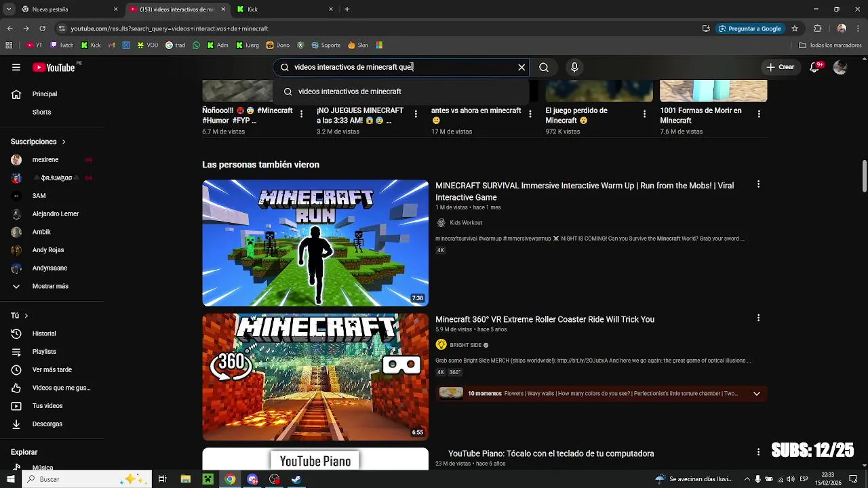Open options for El juego perdido short

pyautogui.click(x=645, y=115)
